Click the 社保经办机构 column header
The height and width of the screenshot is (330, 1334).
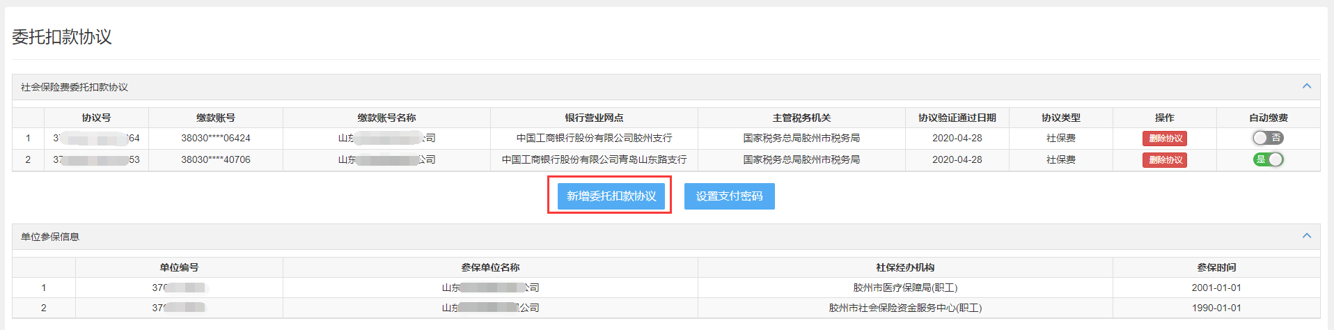pyautogui.click(x=904, y=267)
